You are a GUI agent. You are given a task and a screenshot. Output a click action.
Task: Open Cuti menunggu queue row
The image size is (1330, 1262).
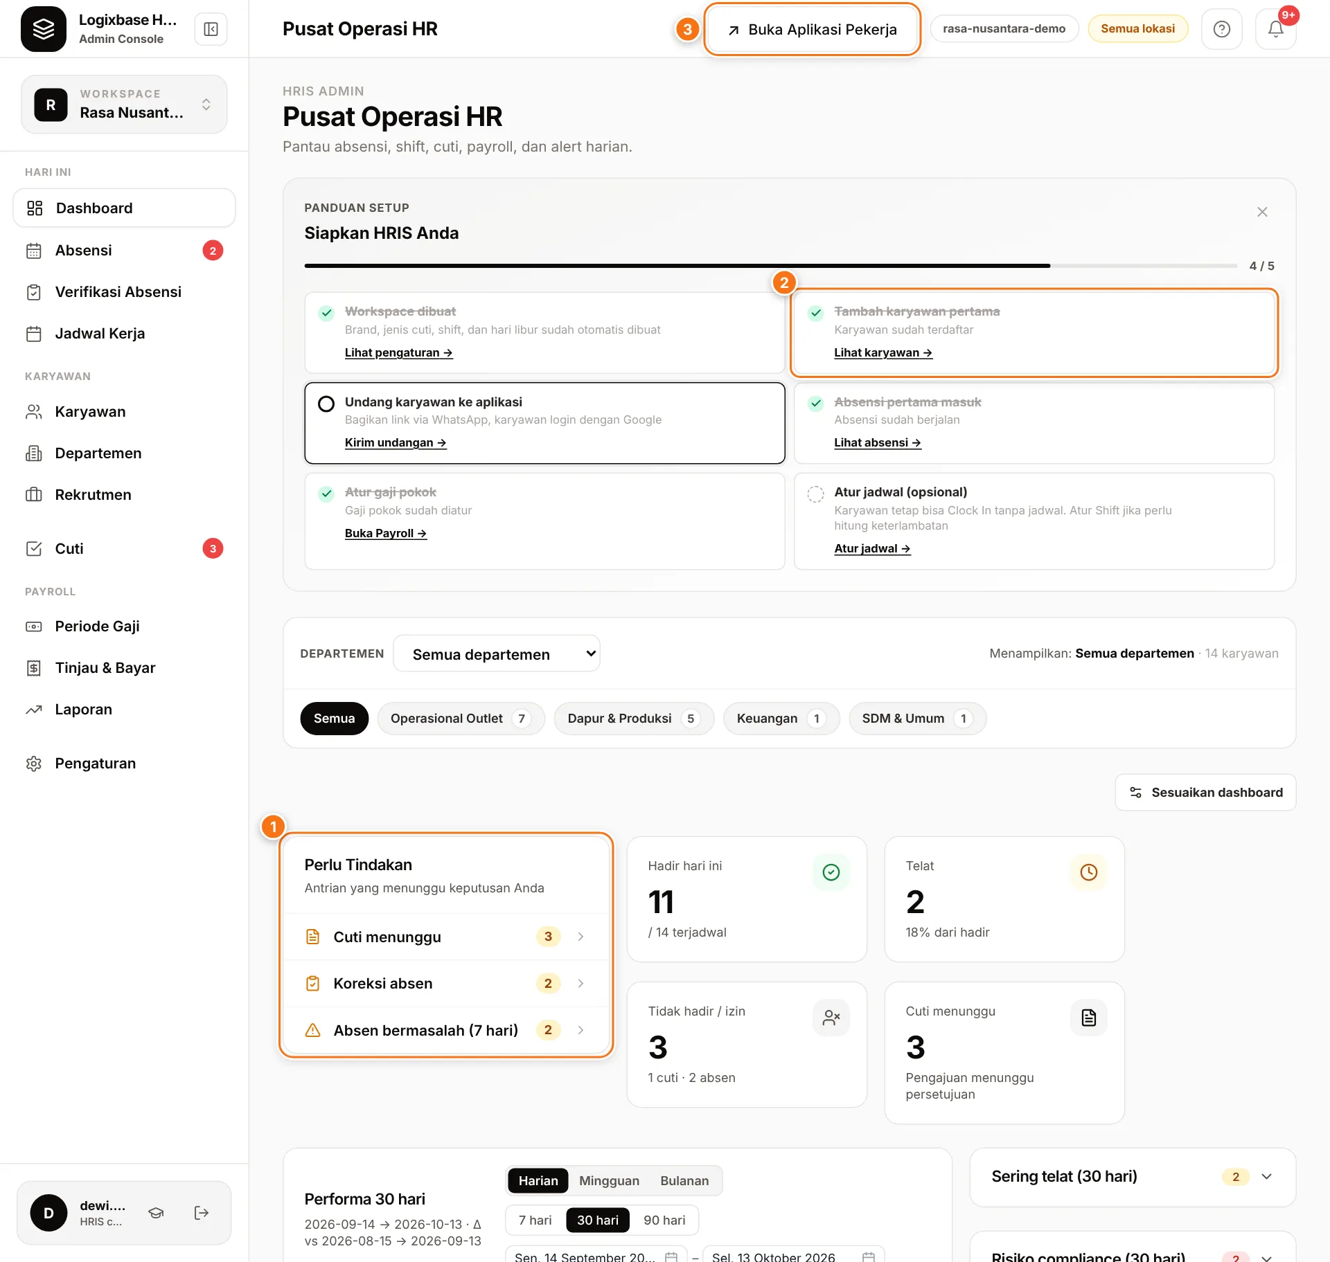446,936
